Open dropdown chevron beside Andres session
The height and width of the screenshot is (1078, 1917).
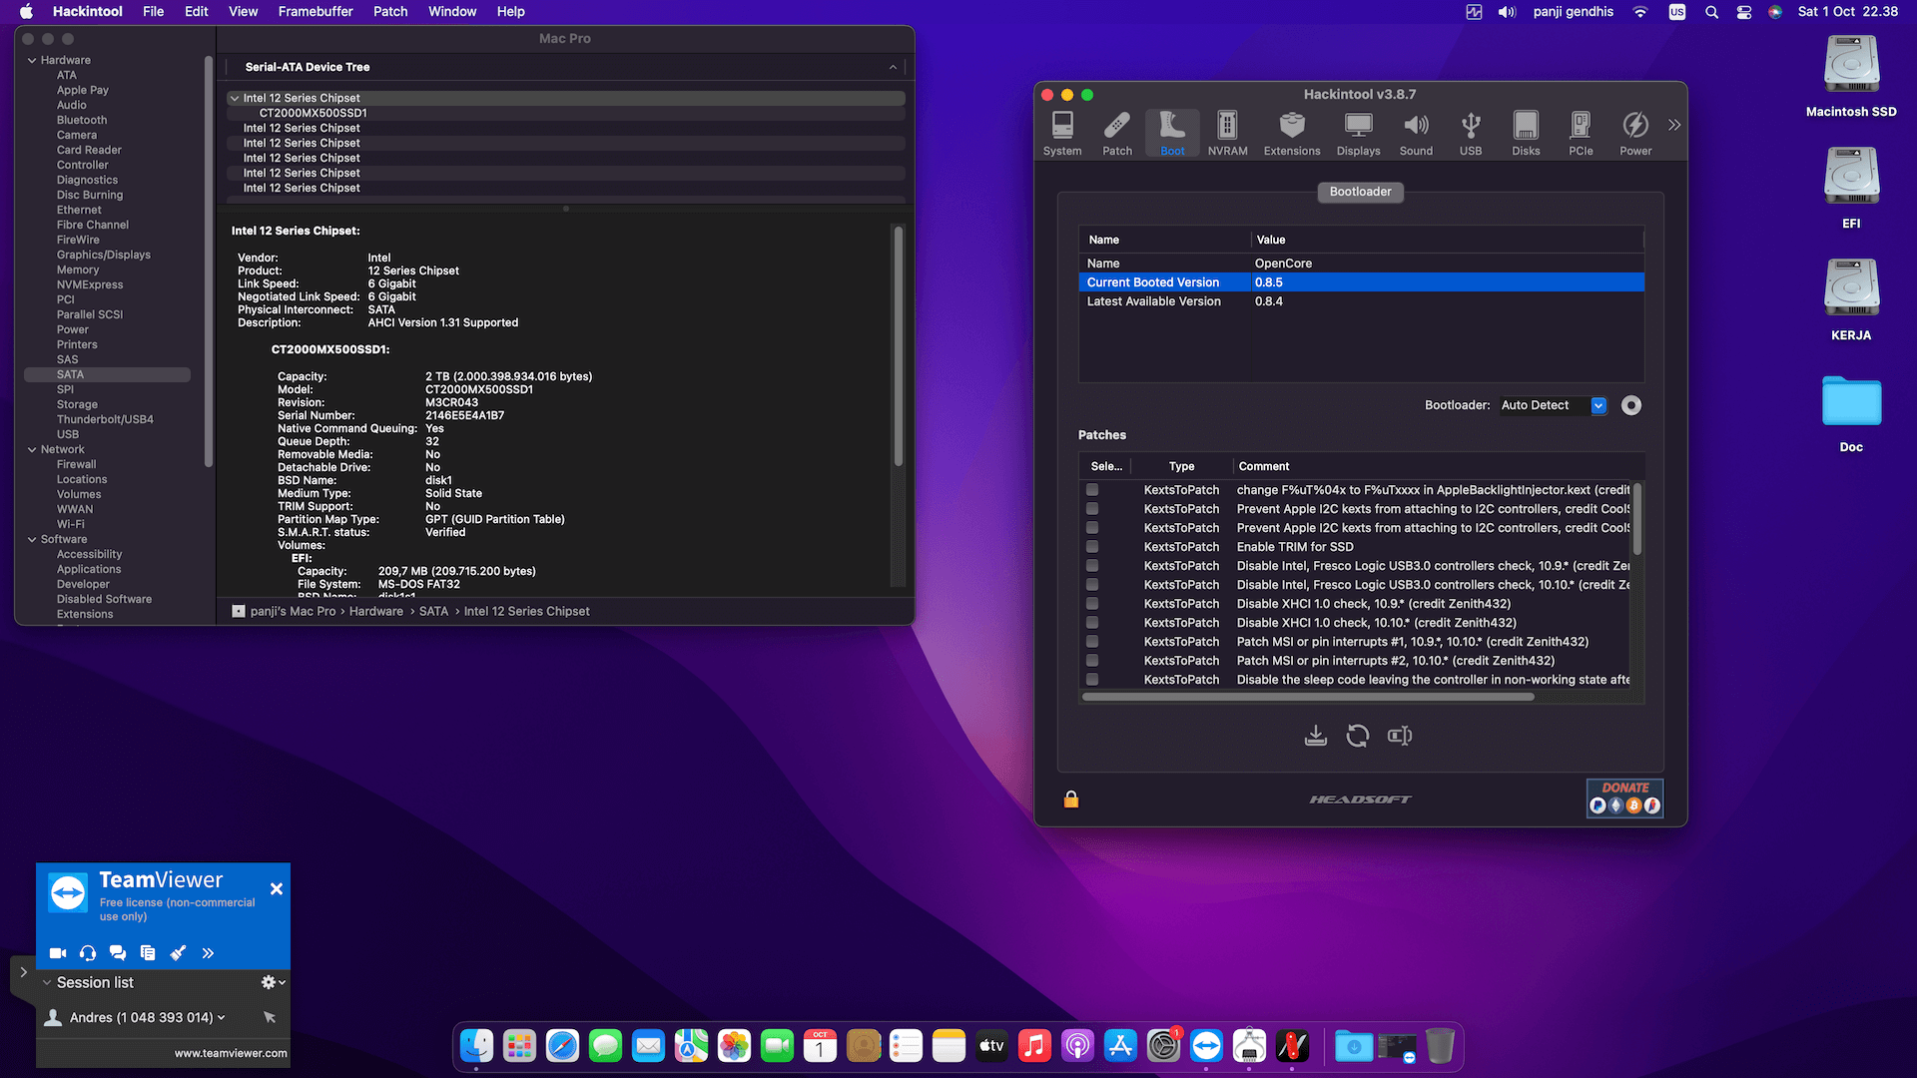click(221, 1017)
